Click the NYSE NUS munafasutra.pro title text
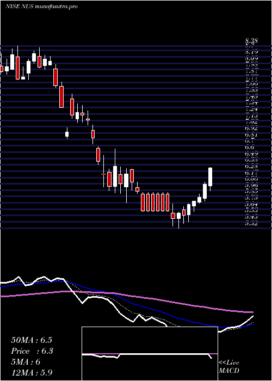272x381 pixels. pyautogui.click(x=41, y=7)
